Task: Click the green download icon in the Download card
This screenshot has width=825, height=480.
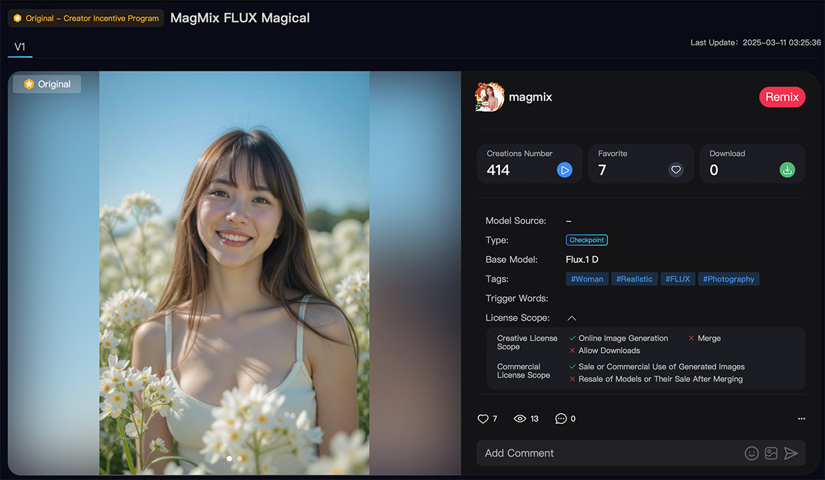Action: [x=787, y=170]
